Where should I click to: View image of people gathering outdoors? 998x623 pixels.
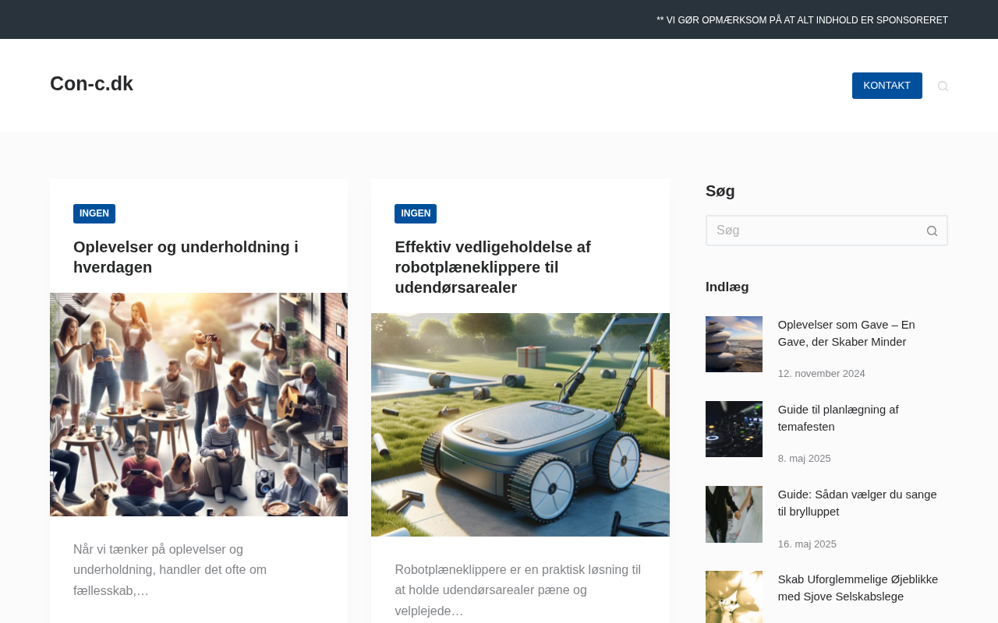click(x=199, y=404)
